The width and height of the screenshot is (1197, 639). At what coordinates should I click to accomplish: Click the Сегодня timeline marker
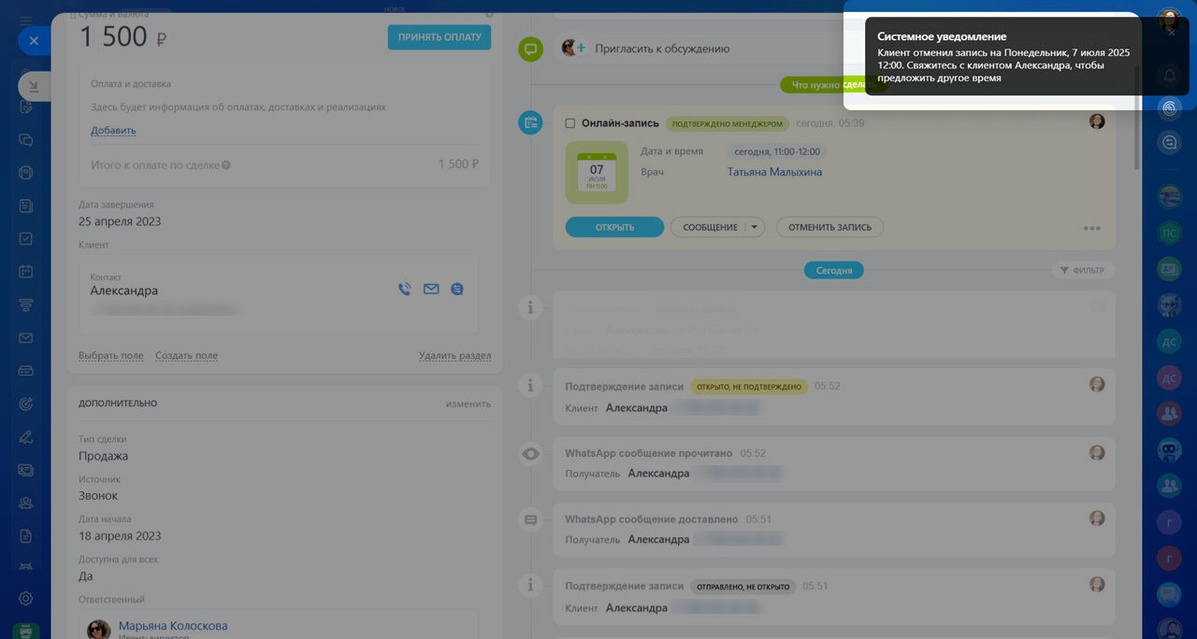(834, 270)
